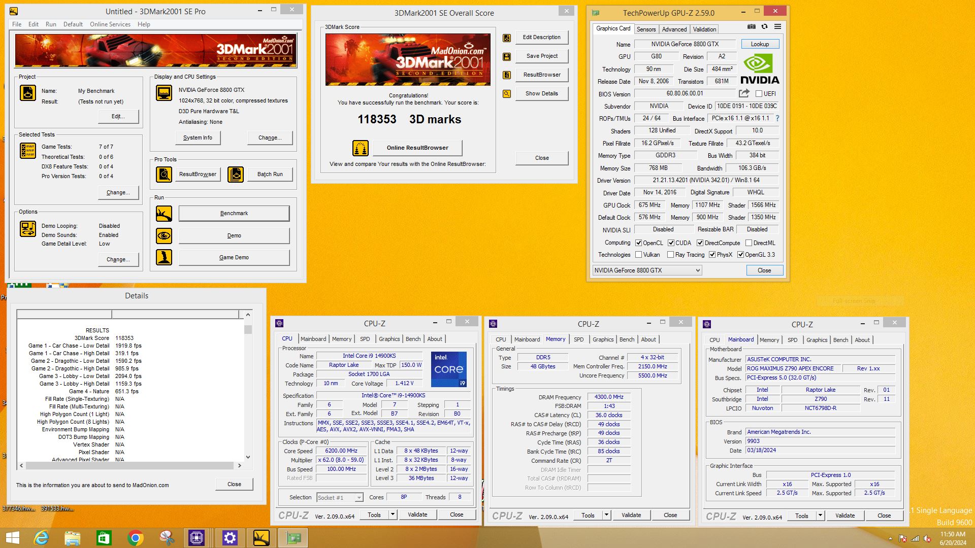
Task: Open Windows Store from the taskbar
Action: point(104,538)
